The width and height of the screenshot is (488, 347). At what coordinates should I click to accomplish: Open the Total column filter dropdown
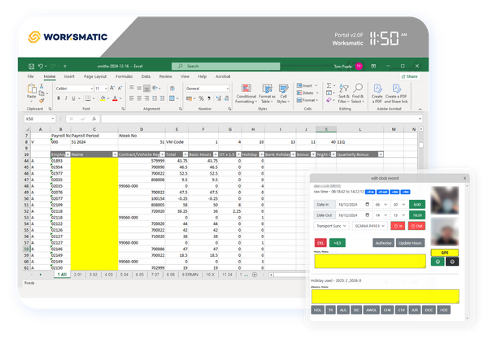185,154
